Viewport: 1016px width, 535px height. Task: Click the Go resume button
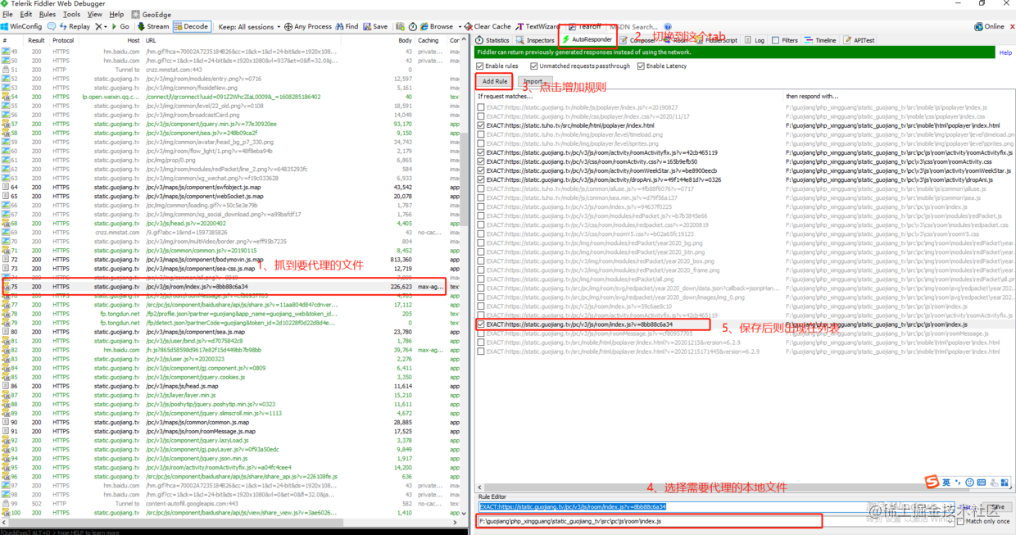tap(120, 26)
